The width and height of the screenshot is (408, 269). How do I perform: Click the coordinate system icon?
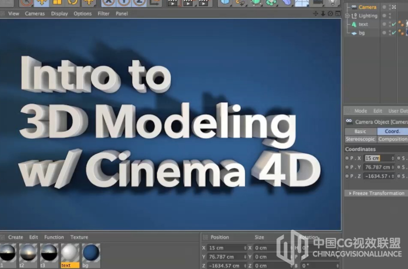point(155,3)
